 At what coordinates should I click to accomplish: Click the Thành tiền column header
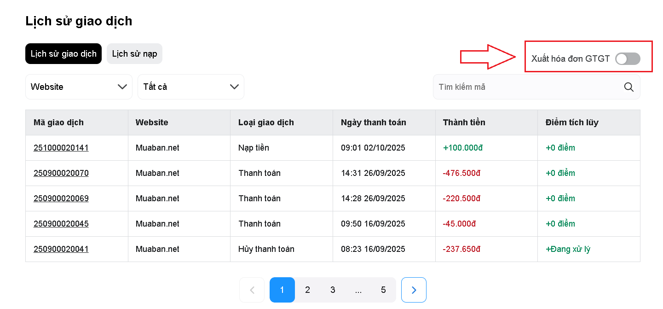(x=464, y=122)
